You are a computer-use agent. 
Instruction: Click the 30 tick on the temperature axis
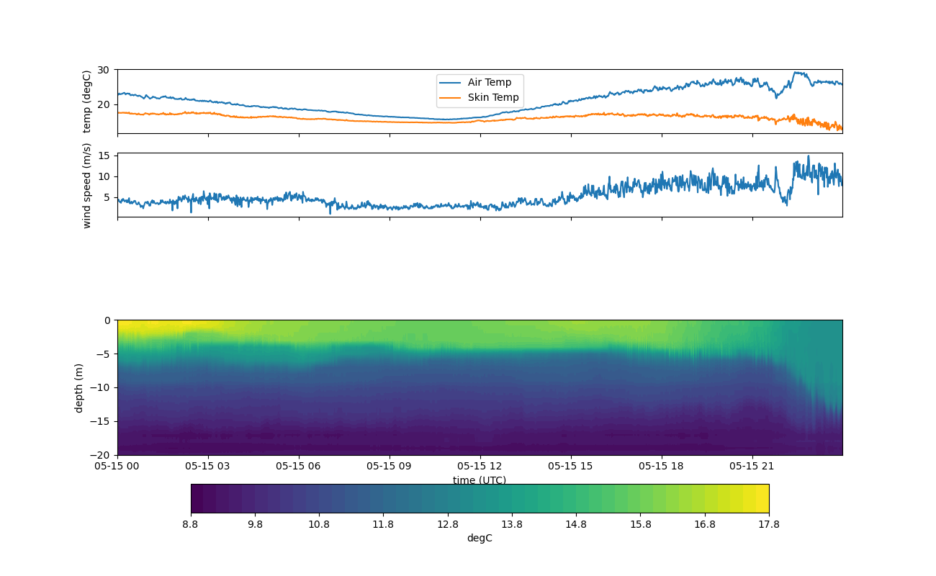(x=103, y=70)
